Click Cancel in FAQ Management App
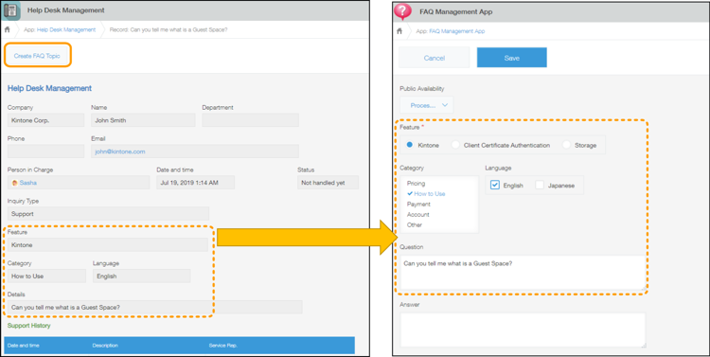The width and height of the screenshot is (710, 357). [x=434, y=58]
